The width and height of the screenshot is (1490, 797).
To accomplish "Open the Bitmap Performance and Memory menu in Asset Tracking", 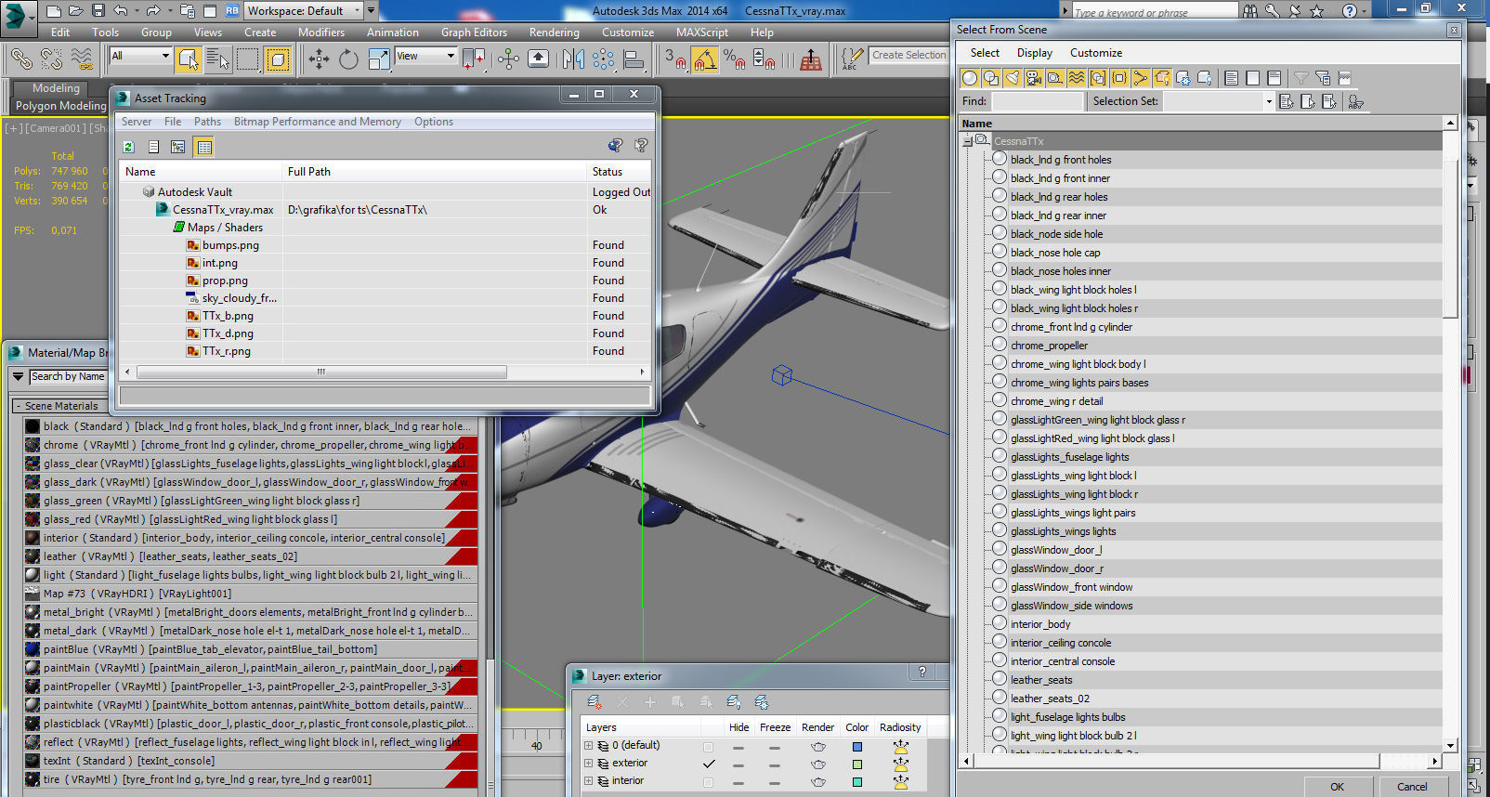I will (x=318, y=122).
